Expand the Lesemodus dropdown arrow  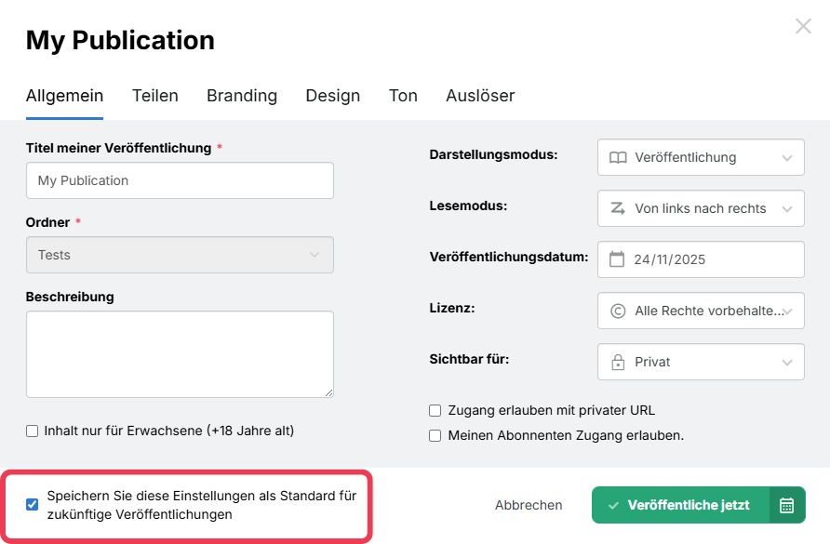pyautogui.click(x=787, y=209)
